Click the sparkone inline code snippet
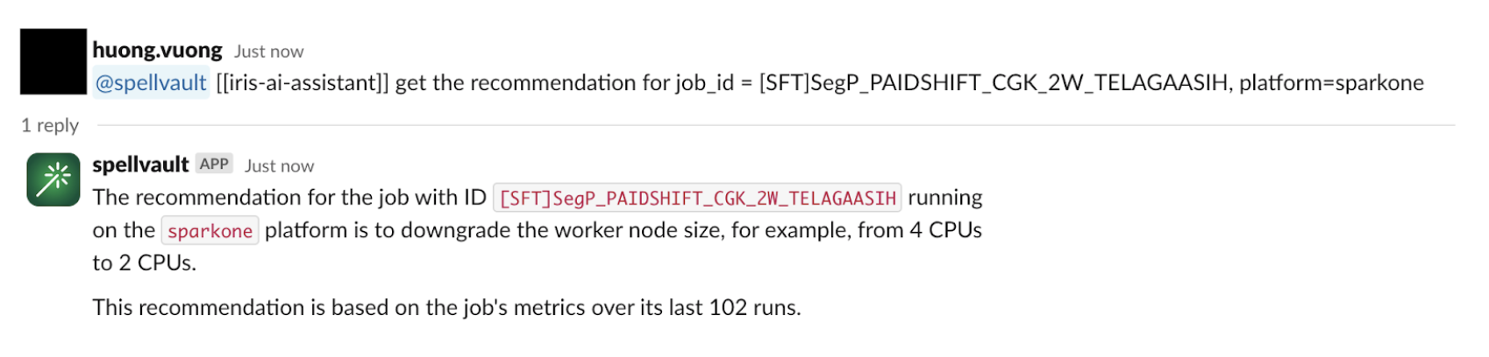 (x=210, y=231)
